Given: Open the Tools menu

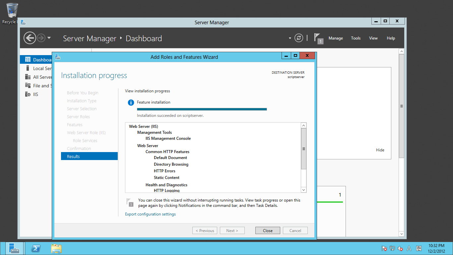Looking at the screenshot, I should 356,38.
